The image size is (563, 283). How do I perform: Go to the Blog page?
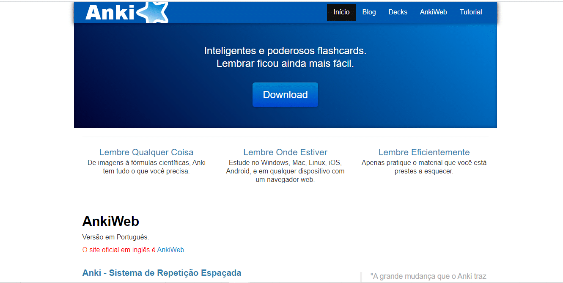coord(369,12)
